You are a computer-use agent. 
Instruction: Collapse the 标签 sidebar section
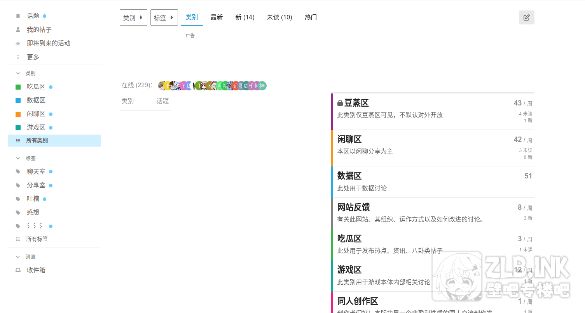click(x=18, y=158)
